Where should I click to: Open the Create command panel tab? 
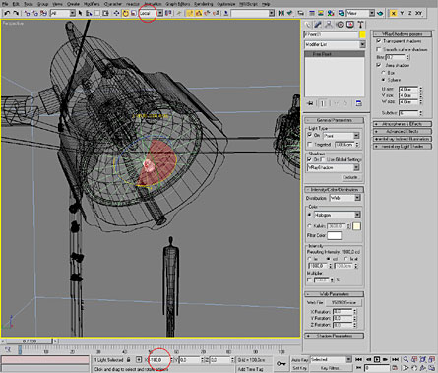(307, 25)
